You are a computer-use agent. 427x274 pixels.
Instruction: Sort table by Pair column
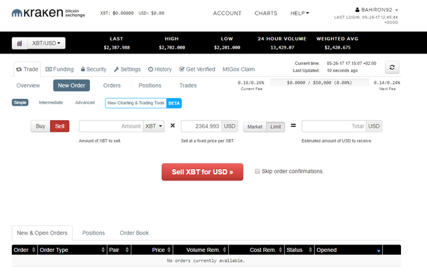[119, 250]
